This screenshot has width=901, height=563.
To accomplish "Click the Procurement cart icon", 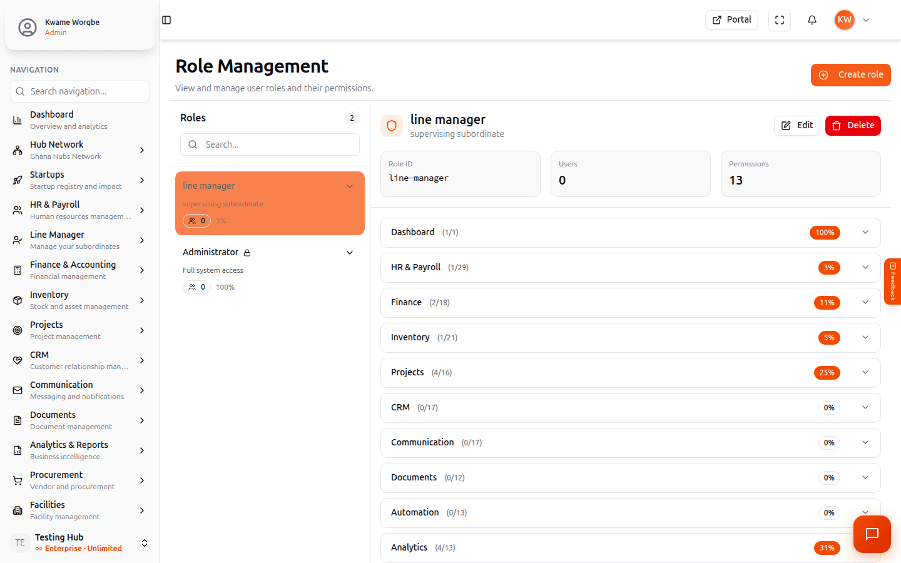I will [18, 480].
